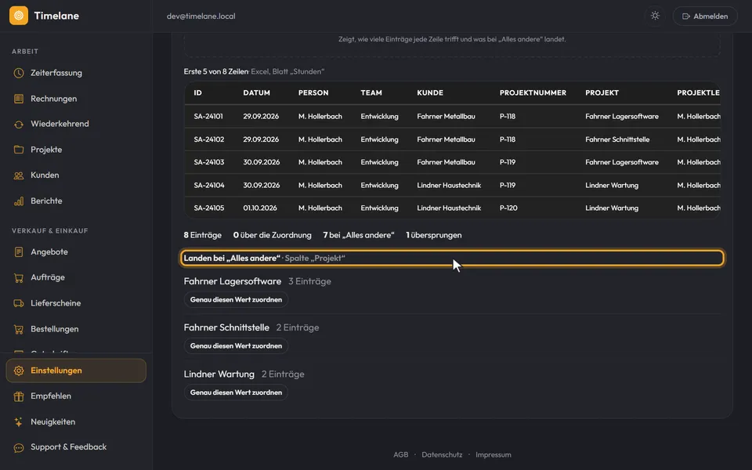Click the Neuigkeiten sparkle icon
This screenshot has width=752, height=470.
point(19,422)
